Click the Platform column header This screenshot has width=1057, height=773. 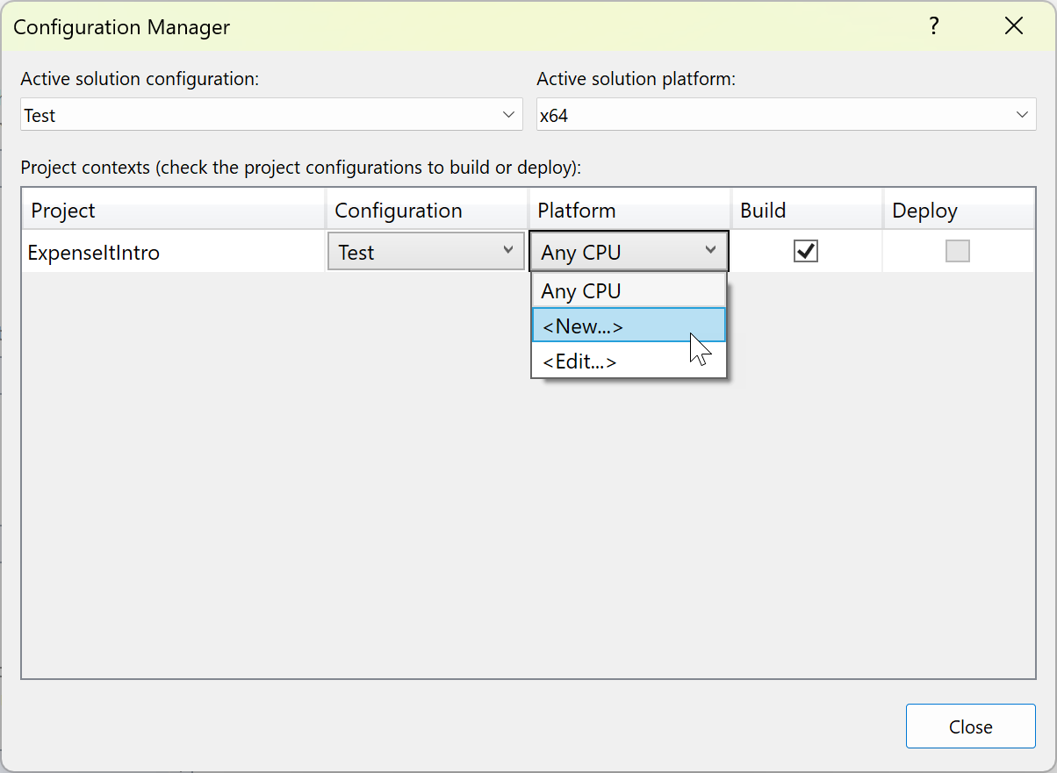pyautogui.click(x=577, y=211)
